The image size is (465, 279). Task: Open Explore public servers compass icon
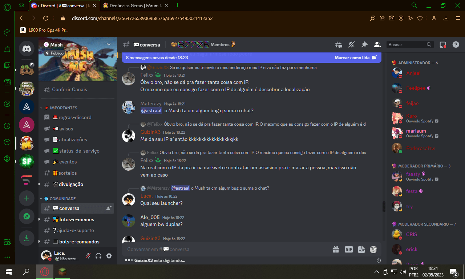pos(27,217)
